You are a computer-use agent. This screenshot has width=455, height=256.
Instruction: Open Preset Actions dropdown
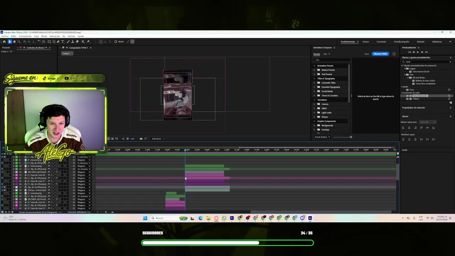click(x=322, y=137)
